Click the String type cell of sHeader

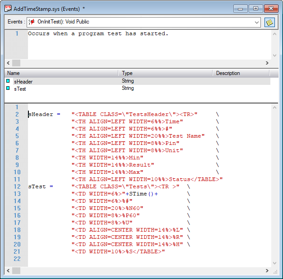(x=128, y=81)
